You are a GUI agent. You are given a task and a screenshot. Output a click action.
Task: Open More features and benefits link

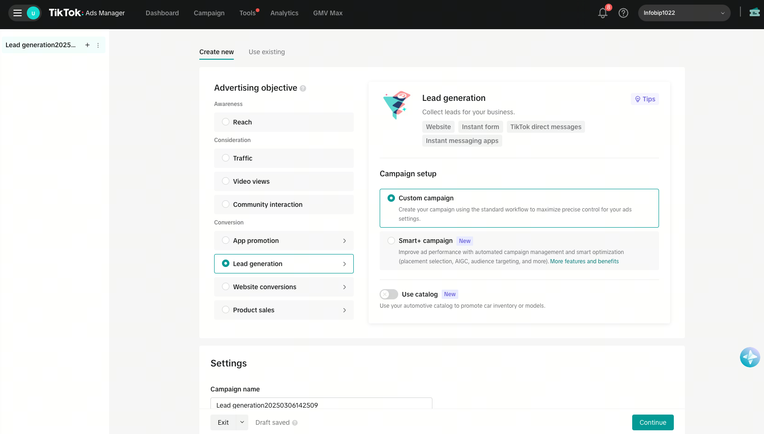[x=584, y=261]
